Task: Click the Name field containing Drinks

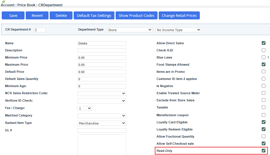Action: tap(102, 43)
